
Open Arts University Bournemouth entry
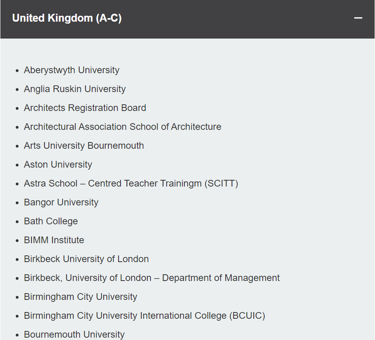[x=84, y=146]
